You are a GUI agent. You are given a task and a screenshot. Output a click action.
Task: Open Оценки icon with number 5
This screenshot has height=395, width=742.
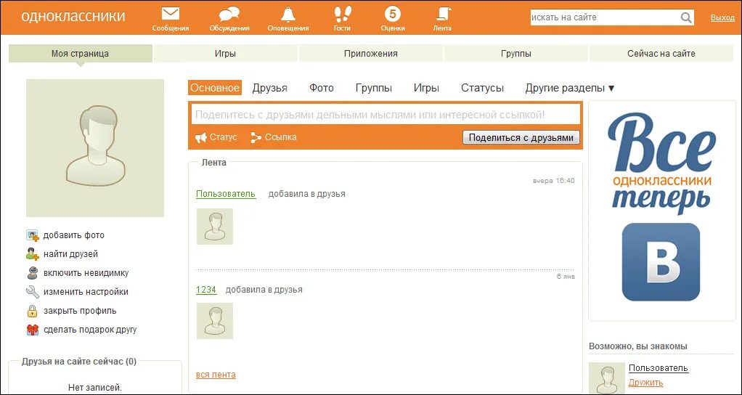(x=392, y=15)
